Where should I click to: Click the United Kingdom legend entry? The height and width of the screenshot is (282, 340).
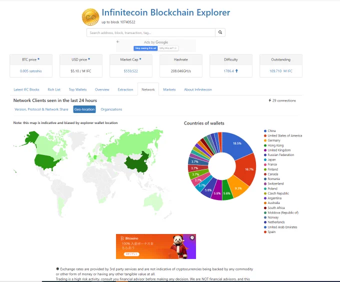(x=277, y=150)
